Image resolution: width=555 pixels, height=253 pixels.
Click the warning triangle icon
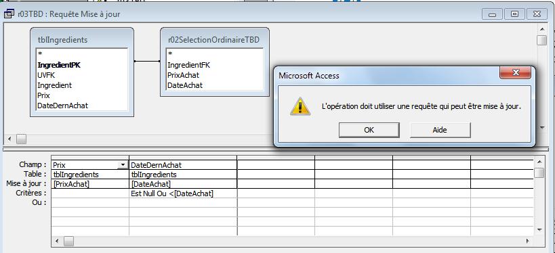[300, 106]
